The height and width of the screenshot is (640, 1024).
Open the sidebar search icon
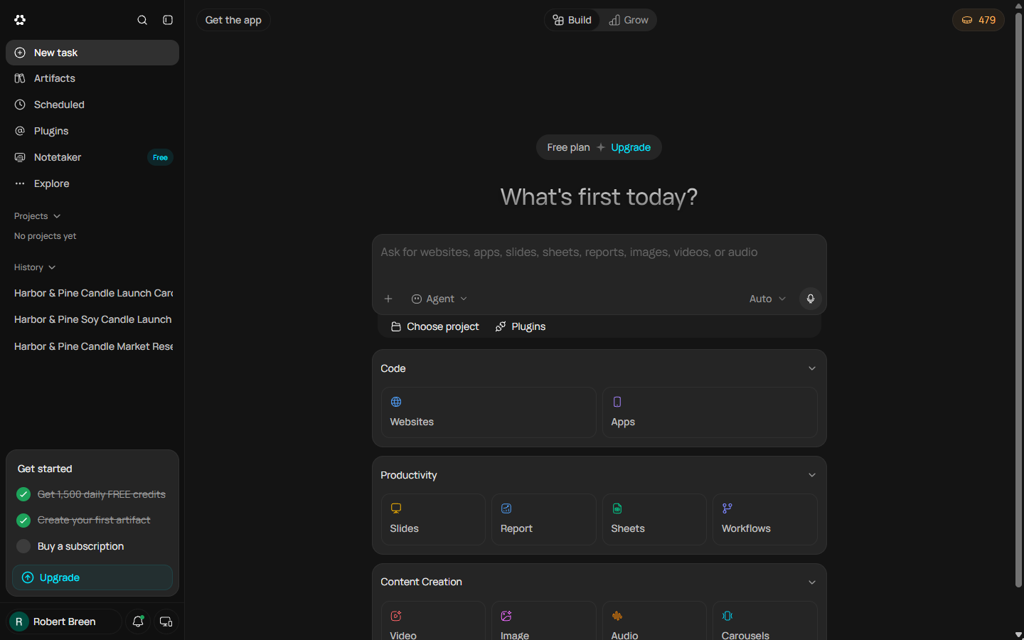[142, 20]
